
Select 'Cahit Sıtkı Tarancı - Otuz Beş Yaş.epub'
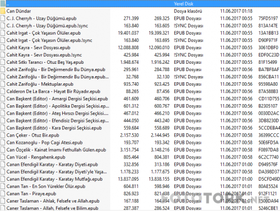pyautogui.click(x=45, y=62)
